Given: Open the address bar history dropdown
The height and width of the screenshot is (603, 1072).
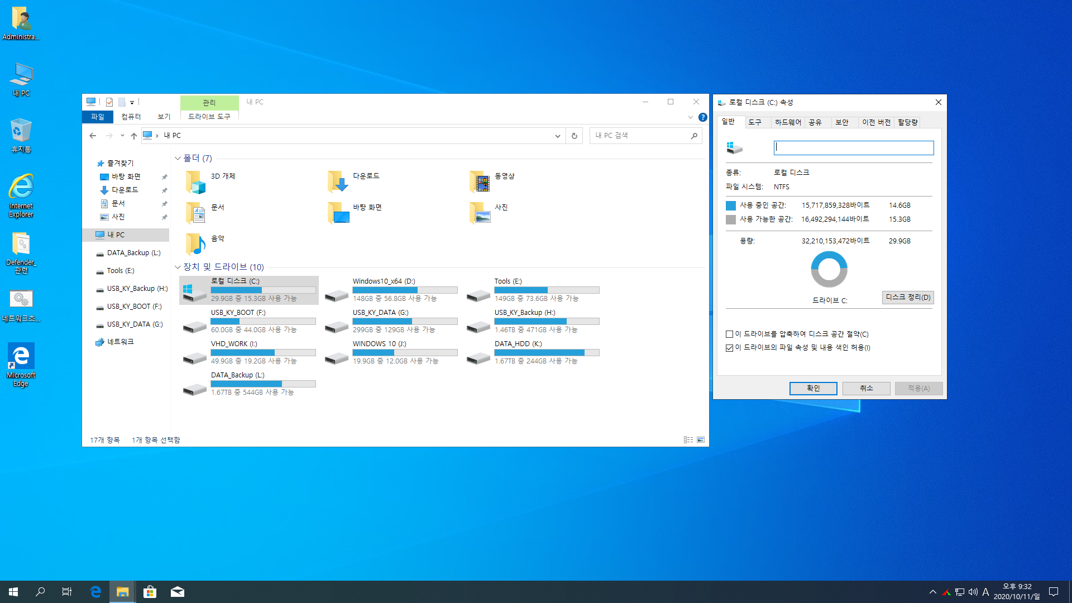Looking at the screenshot, I should (x=557, y=136).
